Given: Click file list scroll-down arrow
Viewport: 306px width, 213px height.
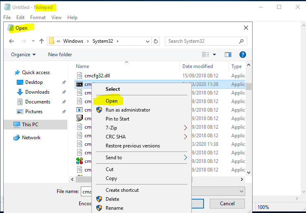Looking at the screenshot, I should 248,172.
